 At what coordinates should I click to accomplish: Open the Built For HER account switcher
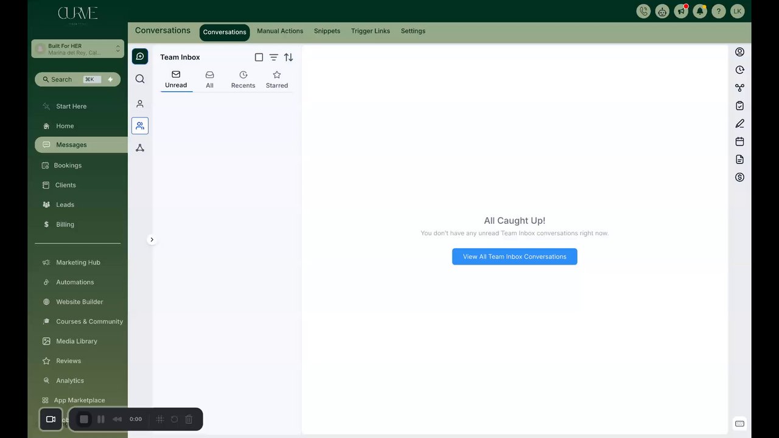(78, 49)
